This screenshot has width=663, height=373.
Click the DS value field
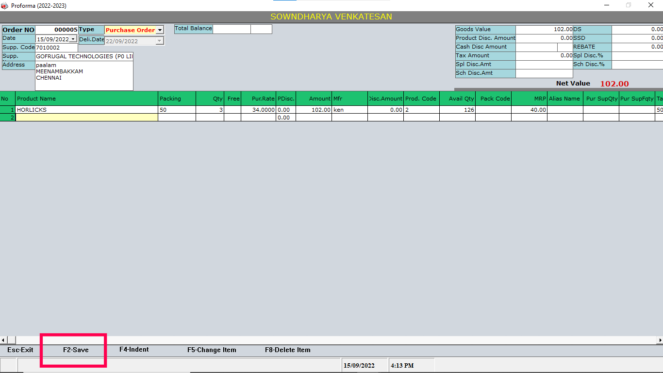(637, 30)
